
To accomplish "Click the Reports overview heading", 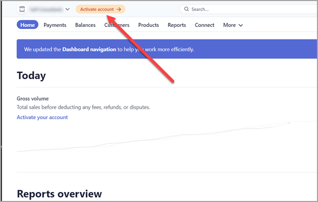I will (59, 194).
